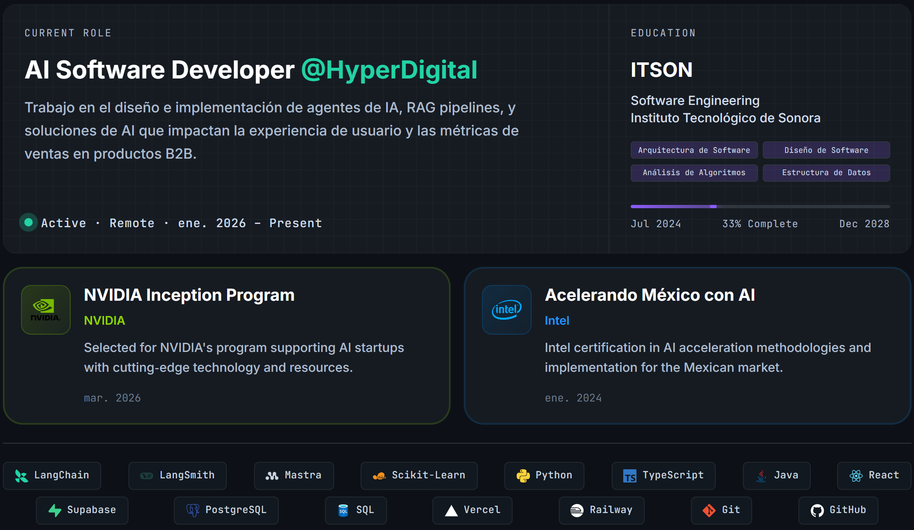
Task: Click the Vercel triangle icon
Action: click(x=451, y=511)
